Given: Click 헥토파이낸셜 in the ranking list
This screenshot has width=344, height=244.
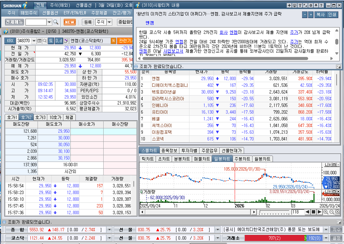Looking at the screenshot, I should click(164, 92).
